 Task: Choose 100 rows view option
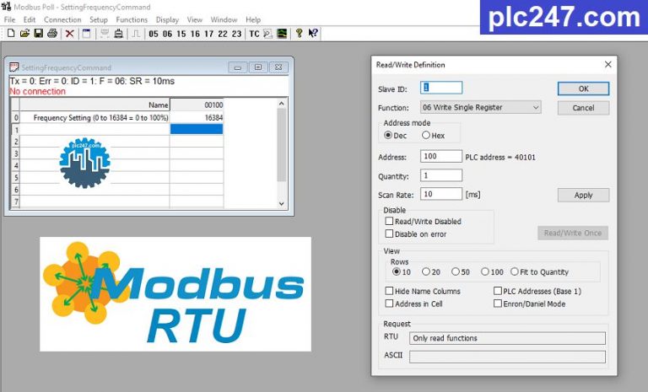(x=485, y=271)
